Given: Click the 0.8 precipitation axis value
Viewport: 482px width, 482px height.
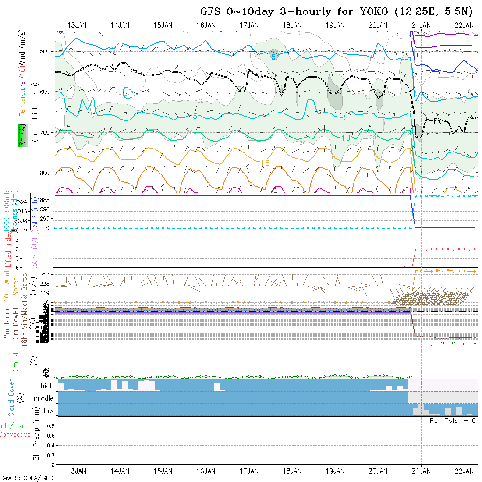Looking at the screenshot, I should tap(51, 426).
